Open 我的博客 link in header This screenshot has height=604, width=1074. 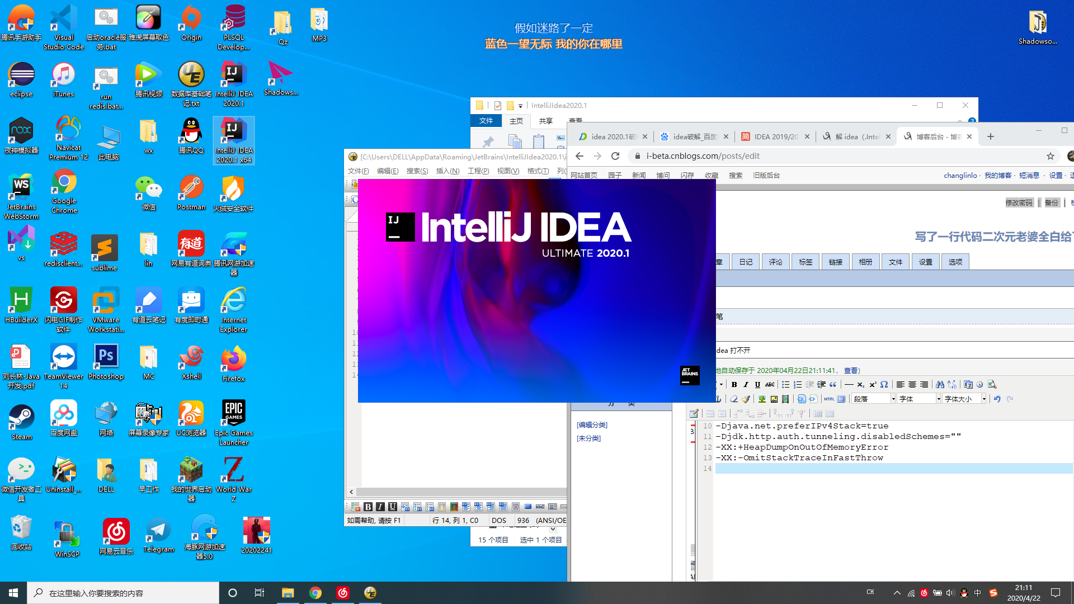click(998, 175)
